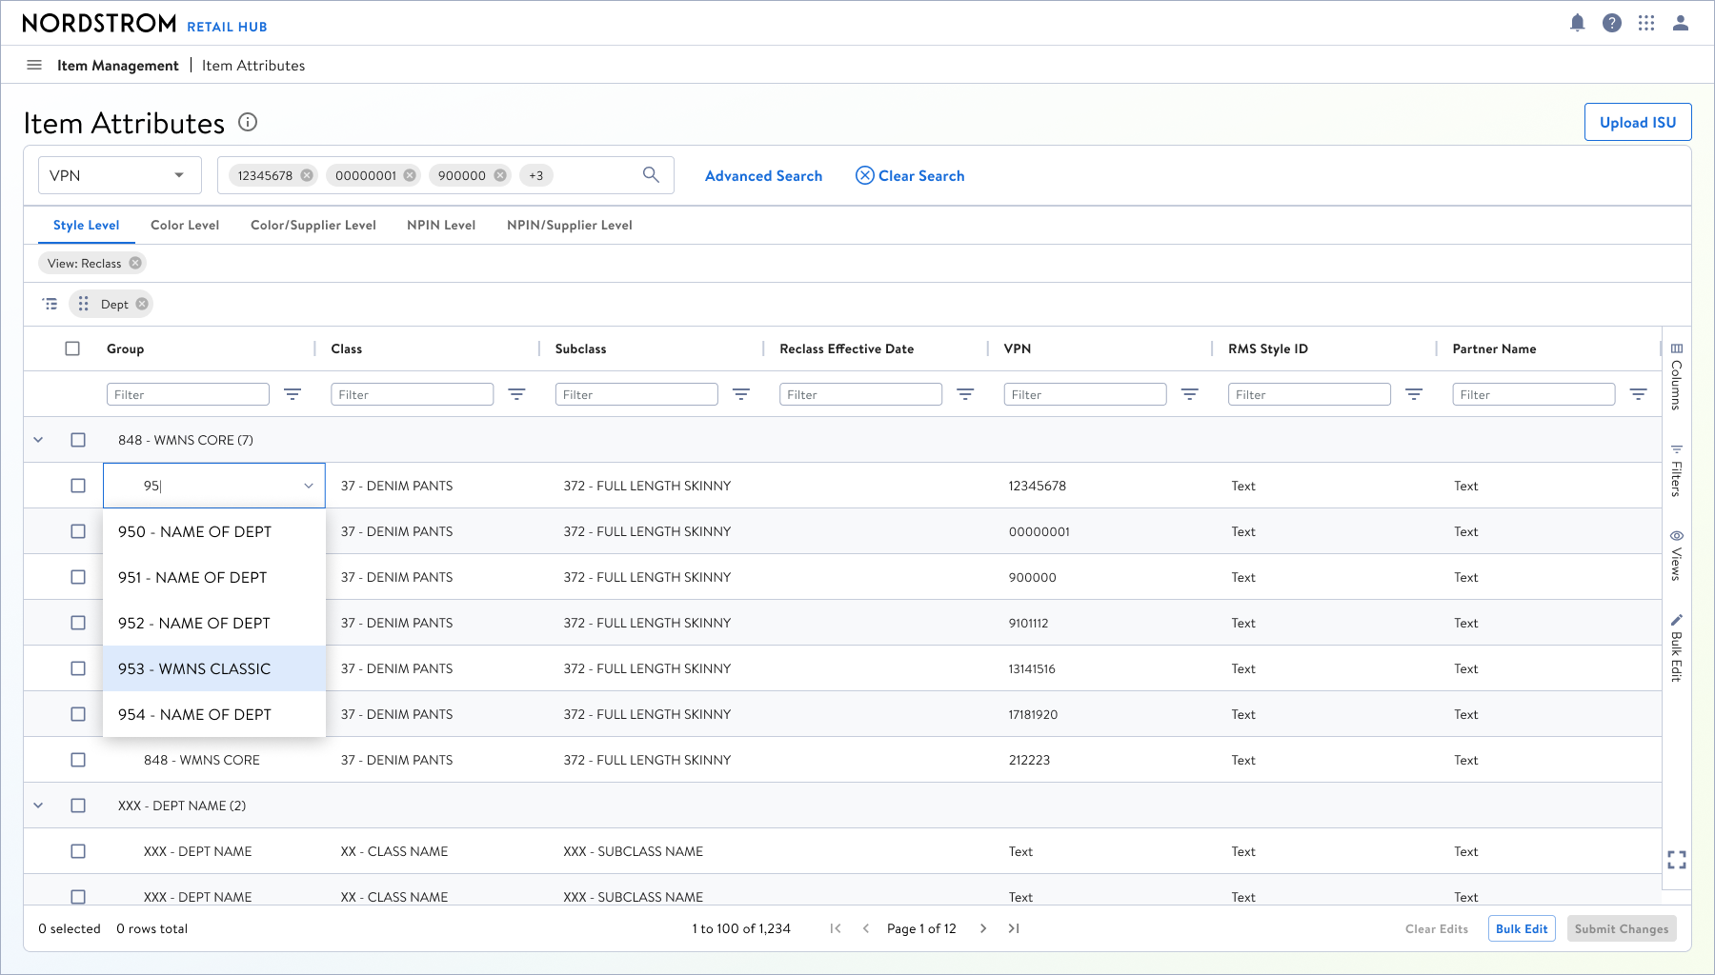Click the Group column filter input
This screenshot has height=975, width=1715.
click(x=188, y=394)
